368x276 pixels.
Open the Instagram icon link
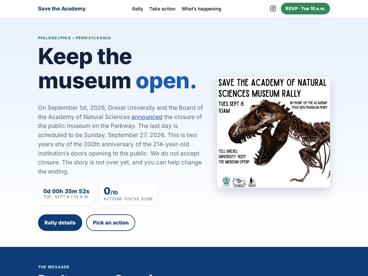click(x=273, y=9)
